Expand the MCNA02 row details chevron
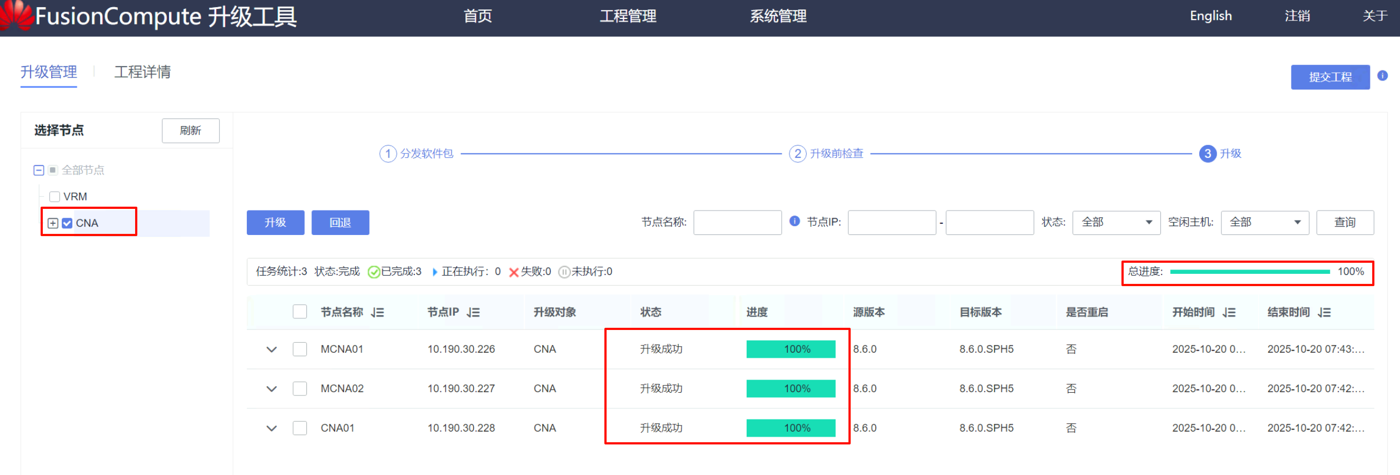Image resolution: width=1400 pixels, height=475 pixels. [x=271, y=388]
